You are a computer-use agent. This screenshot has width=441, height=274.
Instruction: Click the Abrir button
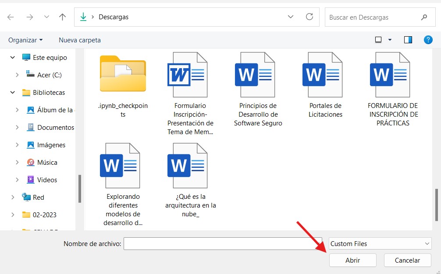(353, 260)
